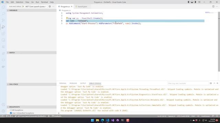The image size is (220, 123).
Task: Click the Spaces: 4 indentation setting
Action: point(172,116)
